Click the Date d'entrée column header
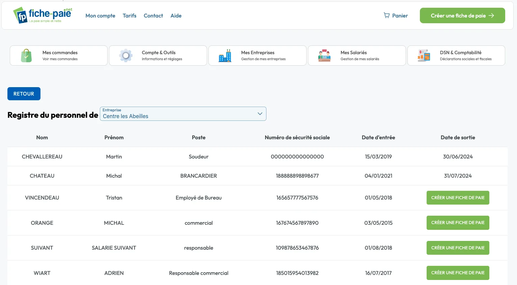Screen dimensions: 517x285 pos(378,137)
